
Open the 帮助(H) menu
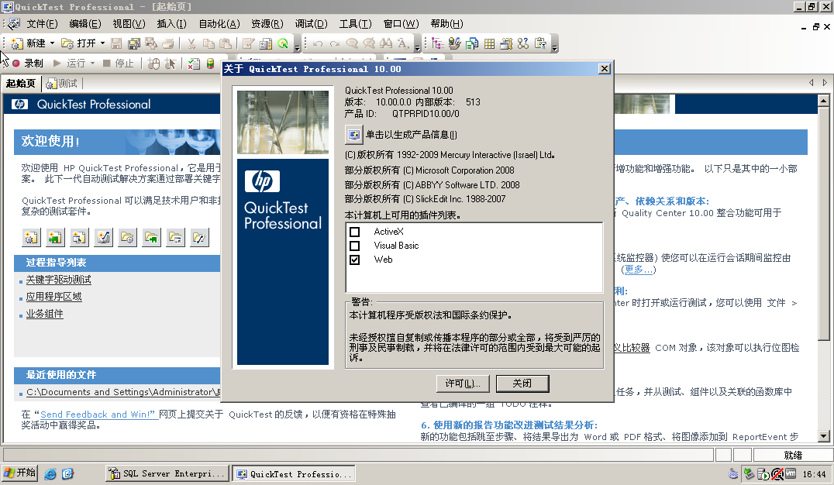point(446,24)
